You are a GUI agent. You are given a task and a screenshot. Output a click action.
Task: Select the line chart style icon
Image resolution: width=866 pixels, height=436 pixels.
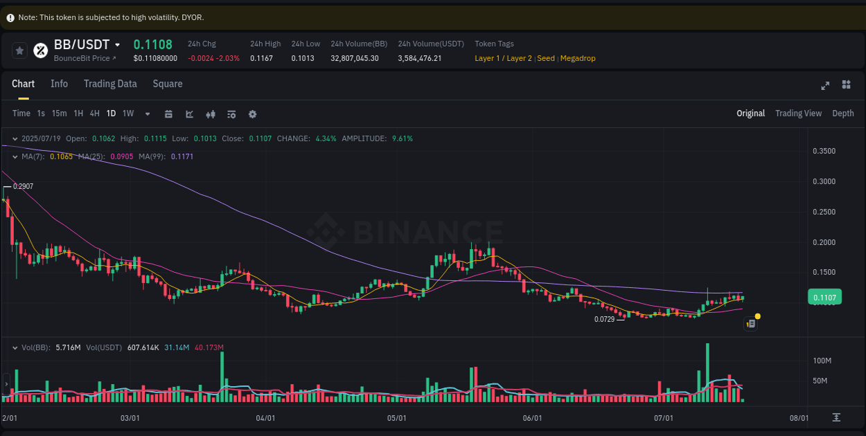(189, 113)
